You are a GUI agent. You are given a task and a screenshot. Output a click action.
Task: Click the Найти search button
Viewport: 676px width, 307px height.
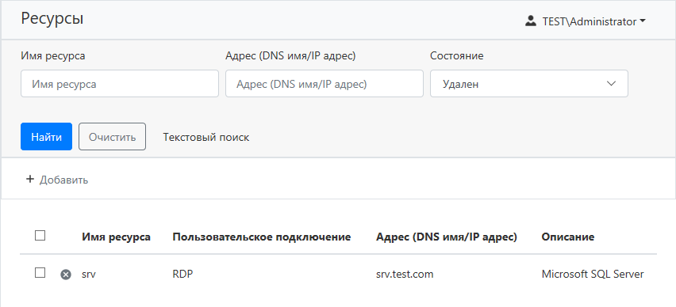[x=46, y=137]
